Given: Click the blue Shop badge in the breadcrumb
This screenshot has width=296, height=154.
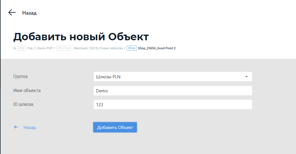Looking at the screenshot, I should click(131, 48).
